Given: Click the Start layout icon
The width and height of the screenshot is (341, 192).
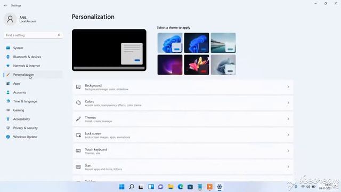Looking at the screenshot, I should click(78, 167).
